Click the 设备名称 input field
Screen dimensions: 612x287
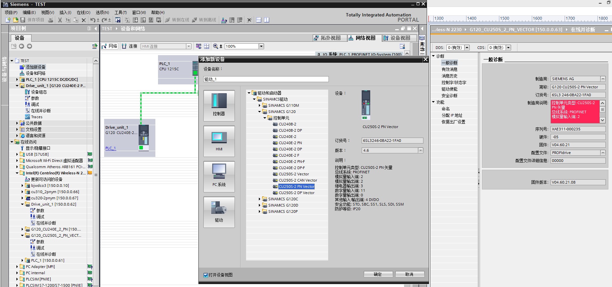(x=266, y=79)
